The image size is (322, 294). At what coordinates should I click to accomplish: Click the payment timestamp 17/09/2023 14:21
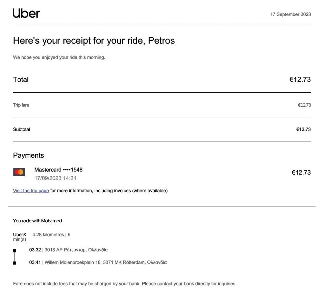pos(55,178)
